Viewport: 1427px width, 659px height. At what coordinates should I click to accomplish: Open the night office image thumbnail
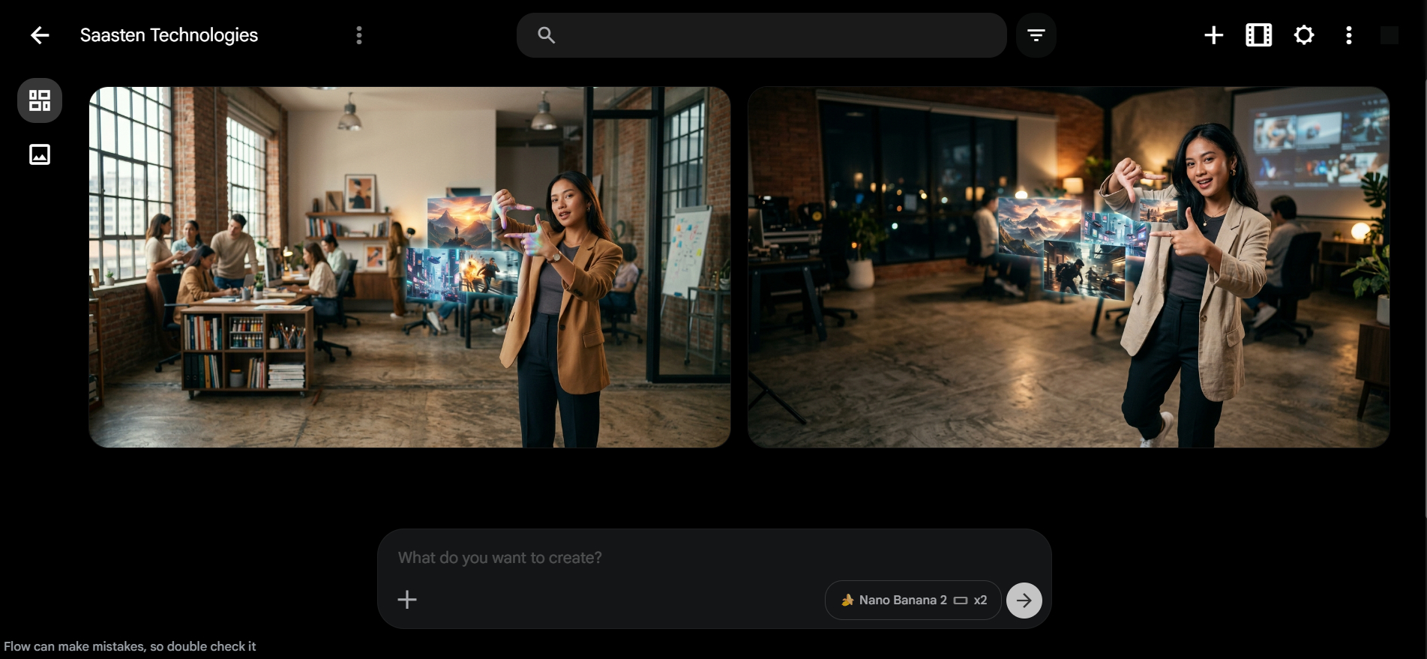1068,267
